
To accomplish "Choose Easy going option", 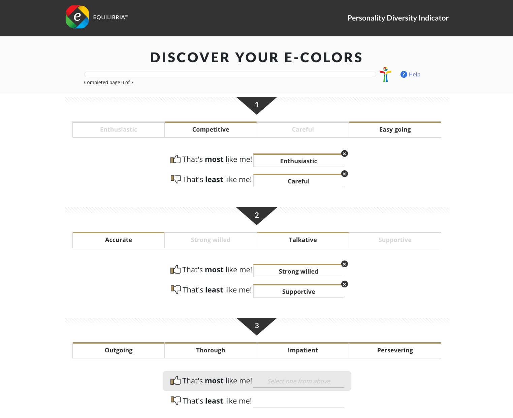I will (x=395, y=130).
